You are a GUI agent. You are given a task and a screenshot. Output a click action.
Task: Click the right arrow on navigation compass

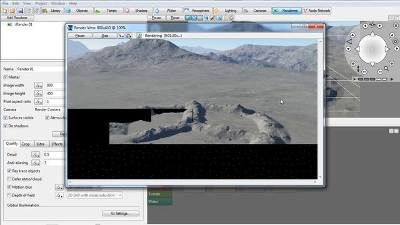pyautogui.click(x=387, y=49)
